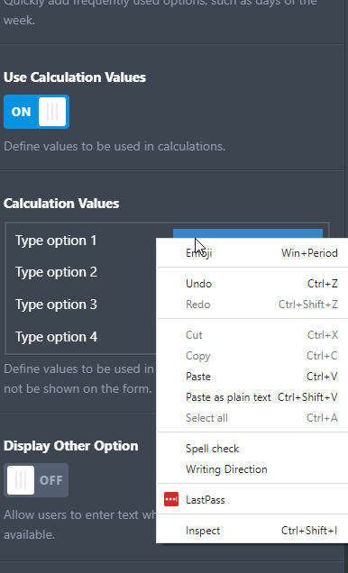Select Type option 2 row
The height and width of the screenshot is (573, 348).
[56, 272]
